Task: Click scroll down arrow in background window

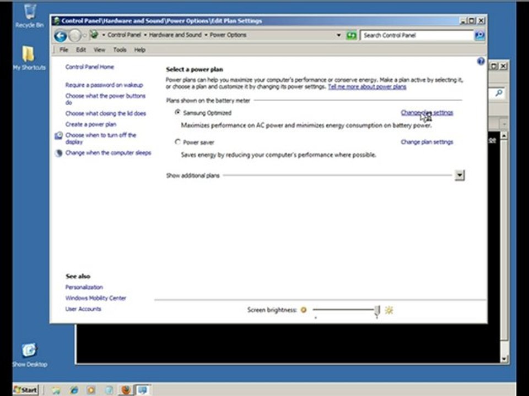Action: point(504,359)
